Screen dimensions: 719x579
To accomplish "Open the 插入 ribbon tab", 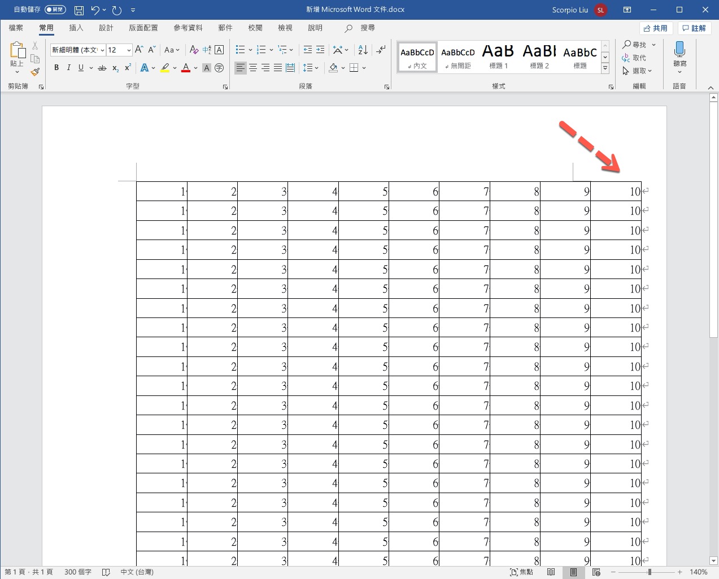I will click(x=76, y=28).
